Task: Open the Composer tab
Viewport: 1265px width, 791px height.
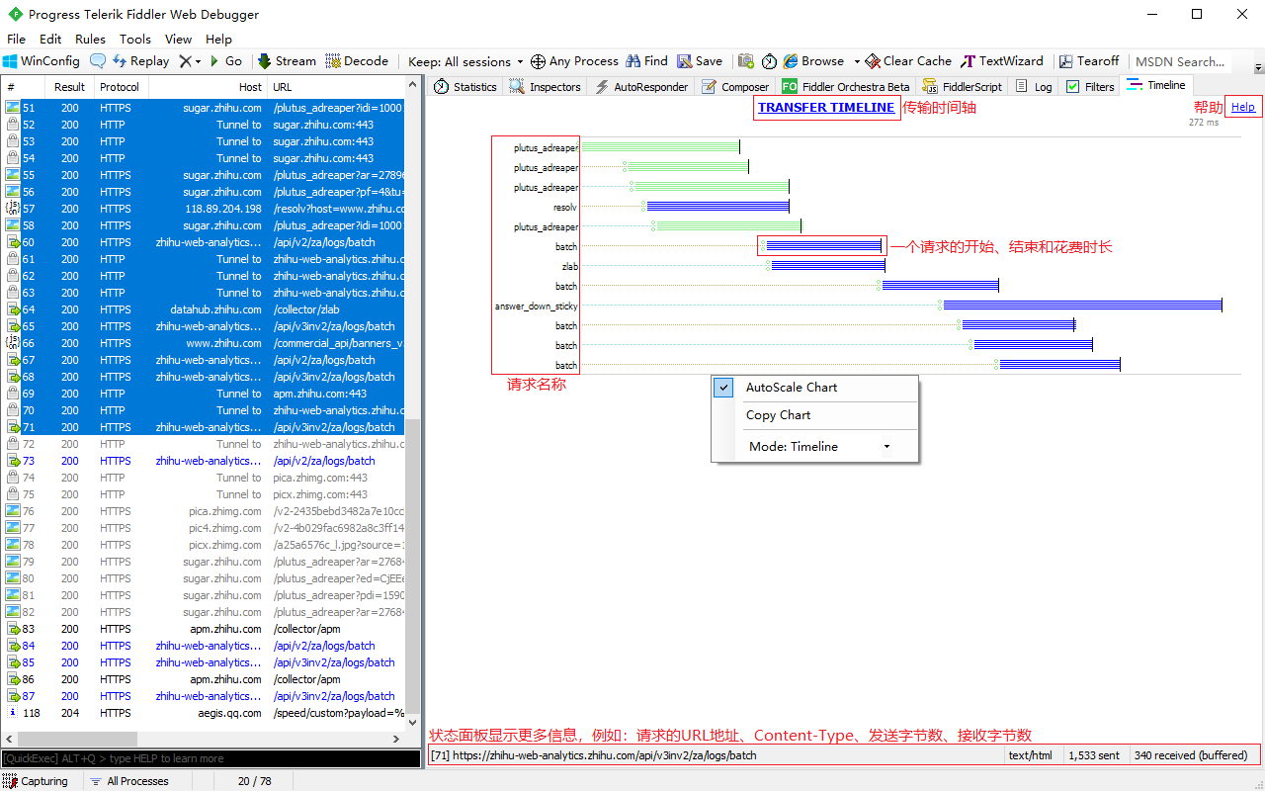Action: [735, 87]
